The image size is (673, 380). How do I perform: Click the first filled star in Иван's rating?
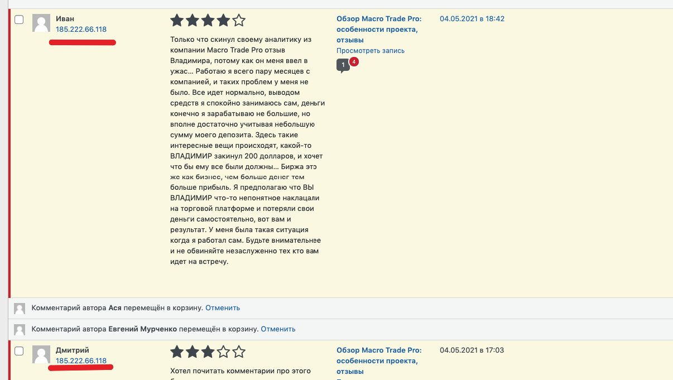pos(177,21)
